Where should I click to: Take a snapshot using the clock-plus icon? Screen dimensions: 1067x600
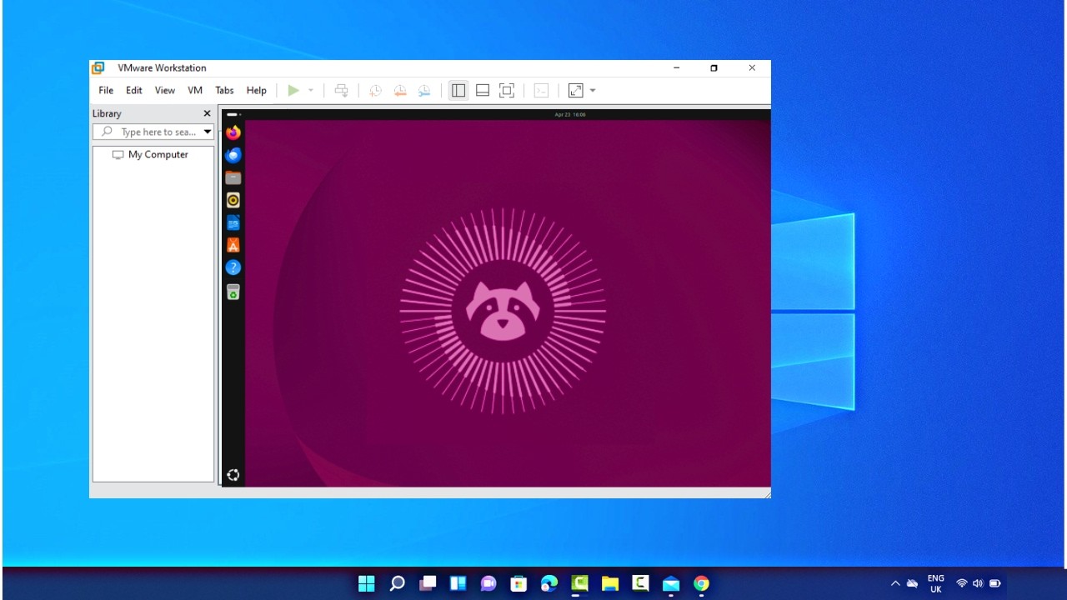[x=375, y=90]
